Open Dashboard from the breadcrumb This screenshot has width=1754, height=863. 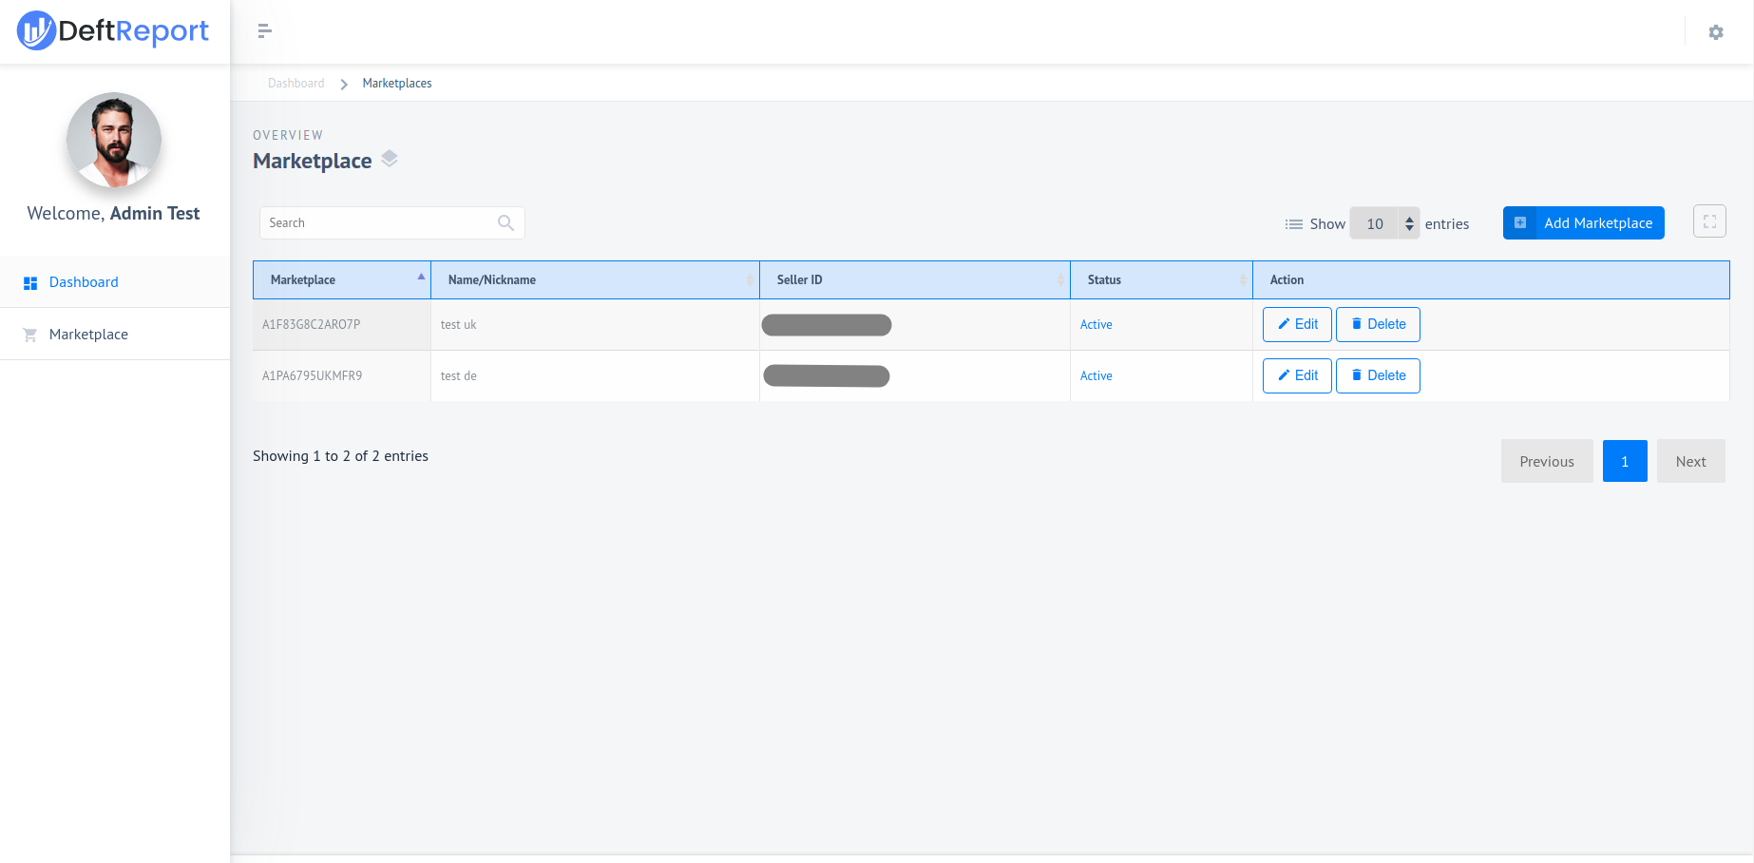point(296,83)
